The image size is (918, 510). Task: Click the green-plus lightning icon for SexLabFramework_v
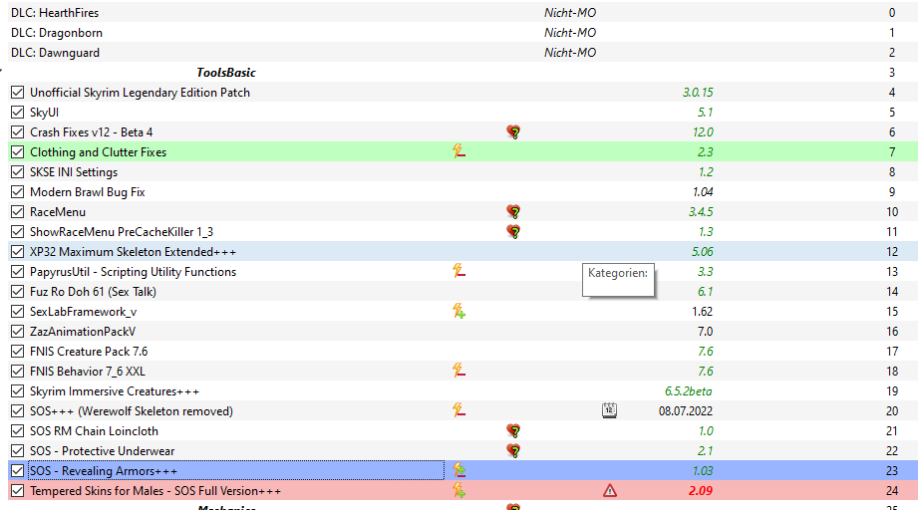pos(459,312)
